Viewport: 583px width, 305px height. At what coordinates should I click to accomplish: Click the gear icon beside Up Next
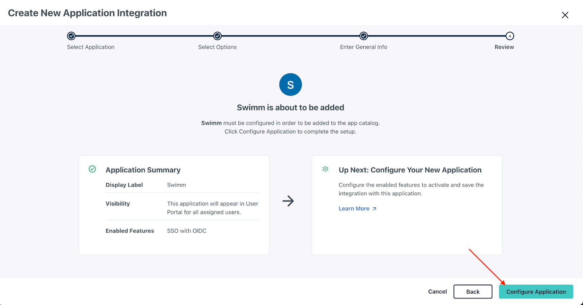click(x=325, y=169)
